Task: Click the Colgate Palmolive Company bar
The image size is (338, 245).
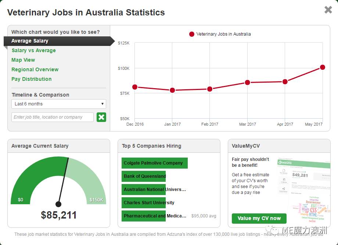Action: point(155,163)
